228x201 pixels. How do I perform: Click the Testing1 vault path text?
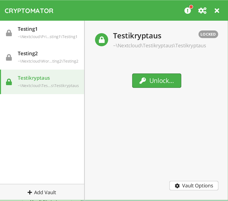(48, 37)
